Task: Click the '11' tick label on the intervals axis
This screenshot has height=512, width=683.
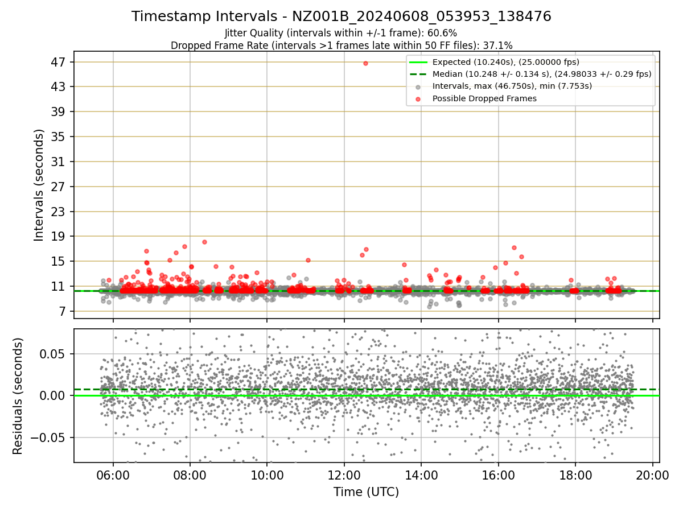Action: [x=58, y=286]
